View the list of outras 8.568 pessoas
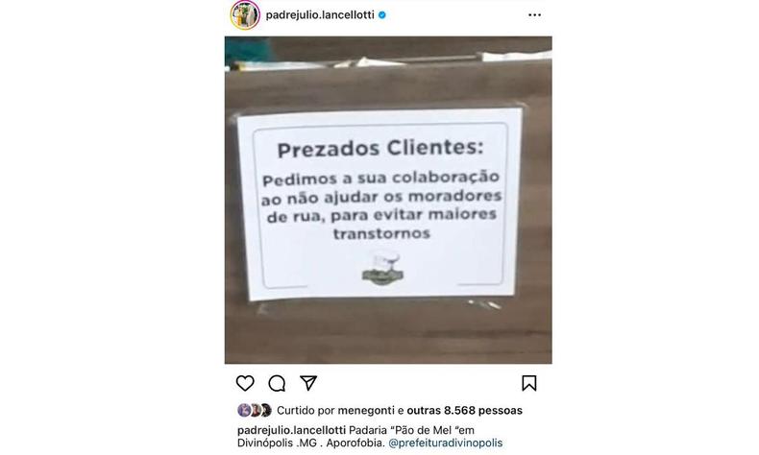 pyautogui.click(x=465, y=411)
